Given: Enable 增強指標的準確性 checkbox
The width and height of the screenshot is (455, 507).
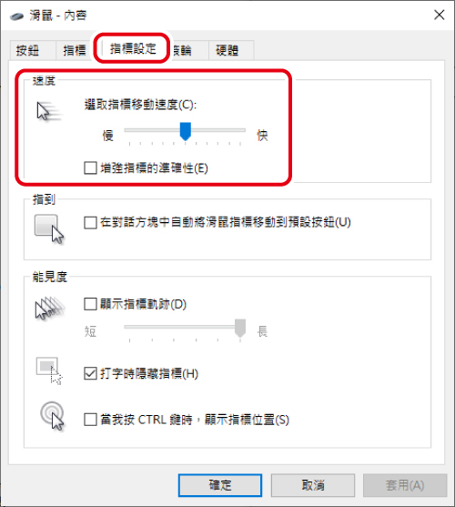Looking at the screenshot, I should tap(90, 168).
